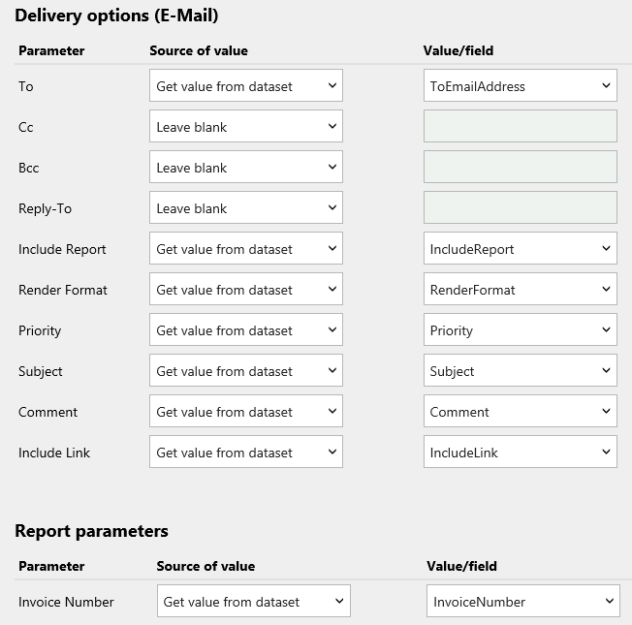Open the To source of value dropdown

245,86
